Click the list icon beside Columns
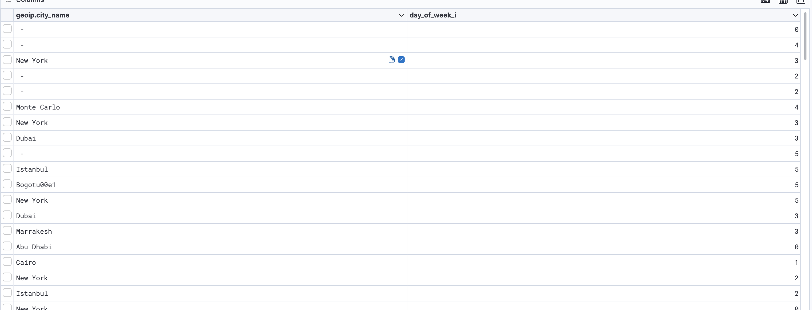 (8, 1)
